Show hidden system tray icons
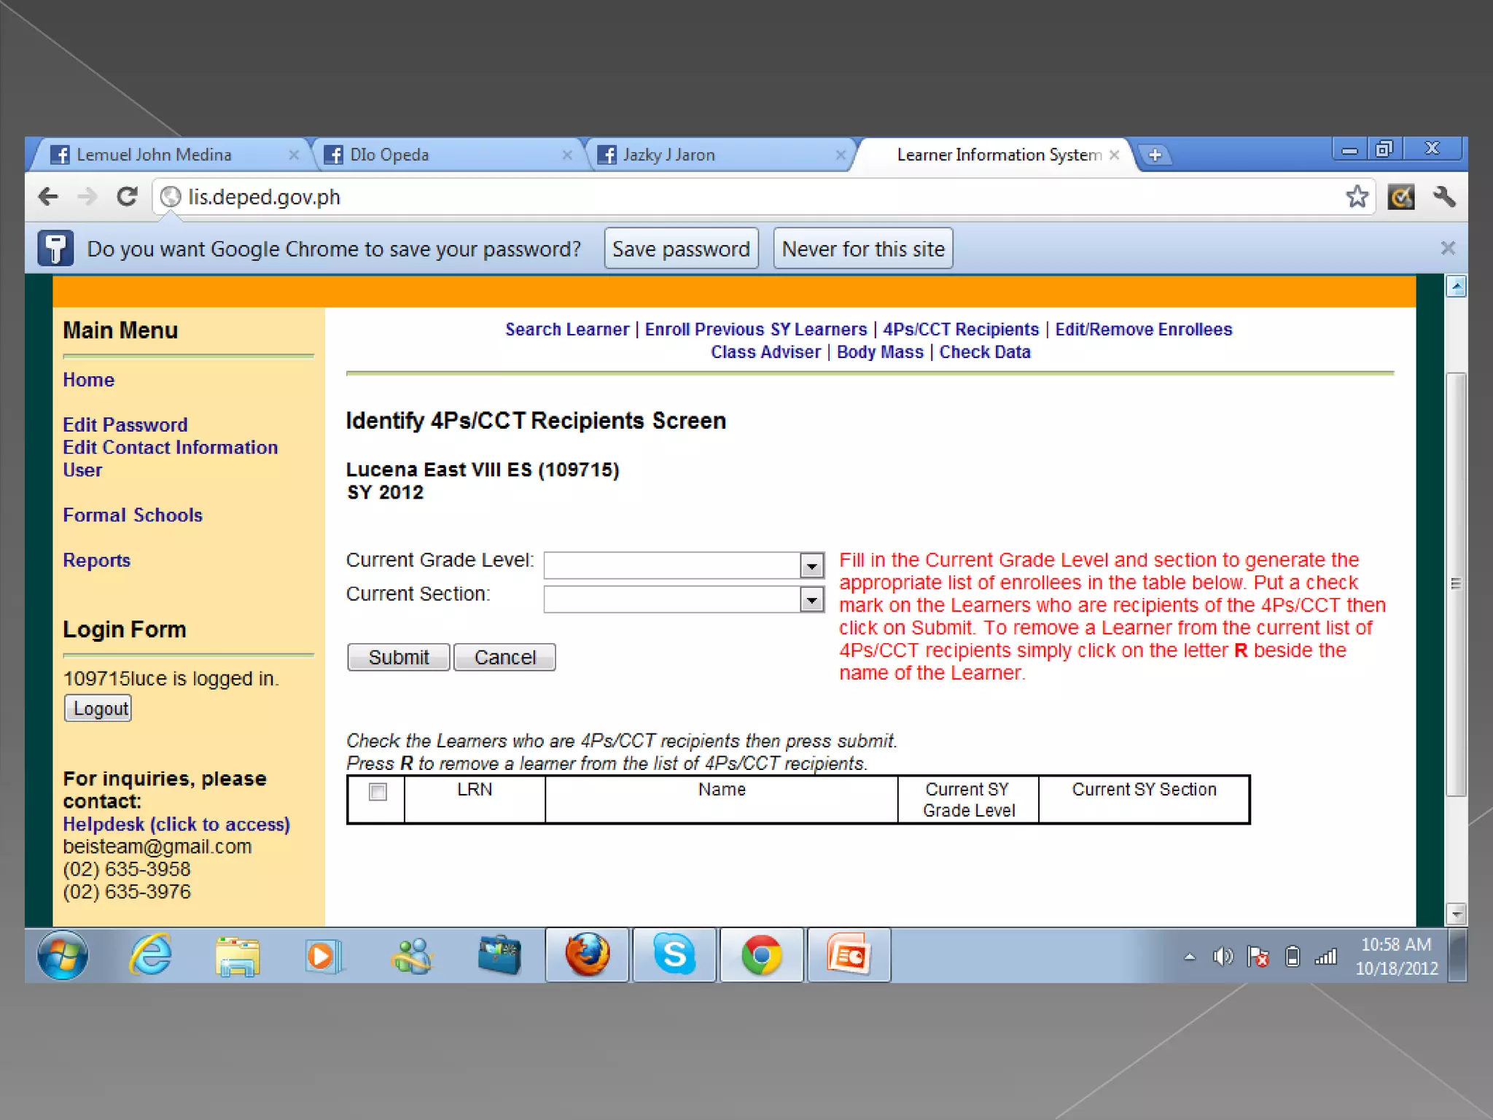Screen dimensions: 1493x1120 click(x=1190, y=957)
